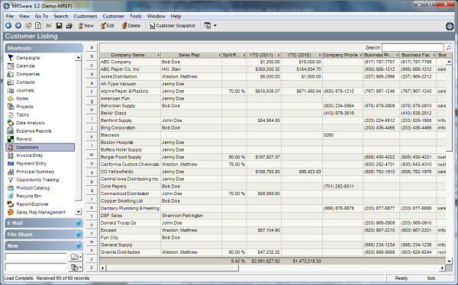Screen dimensions: 458x285
Task: Open the dropdown arrow beside layout icon
Action: point(215,26)
